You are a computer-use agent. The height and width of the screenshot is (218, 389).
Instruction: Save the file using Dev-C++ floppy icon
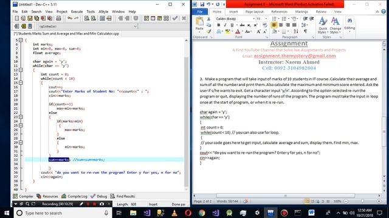click(x=30, y=18)
